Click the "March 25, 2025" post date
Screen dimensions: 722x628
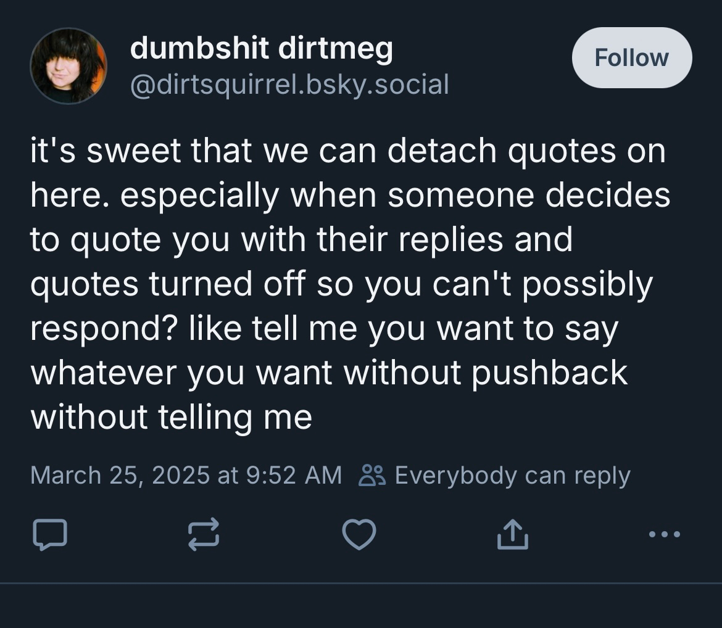[x=120, y=476]
